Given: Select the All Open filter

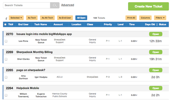Looking at the screenshot, I should (81, 18).
